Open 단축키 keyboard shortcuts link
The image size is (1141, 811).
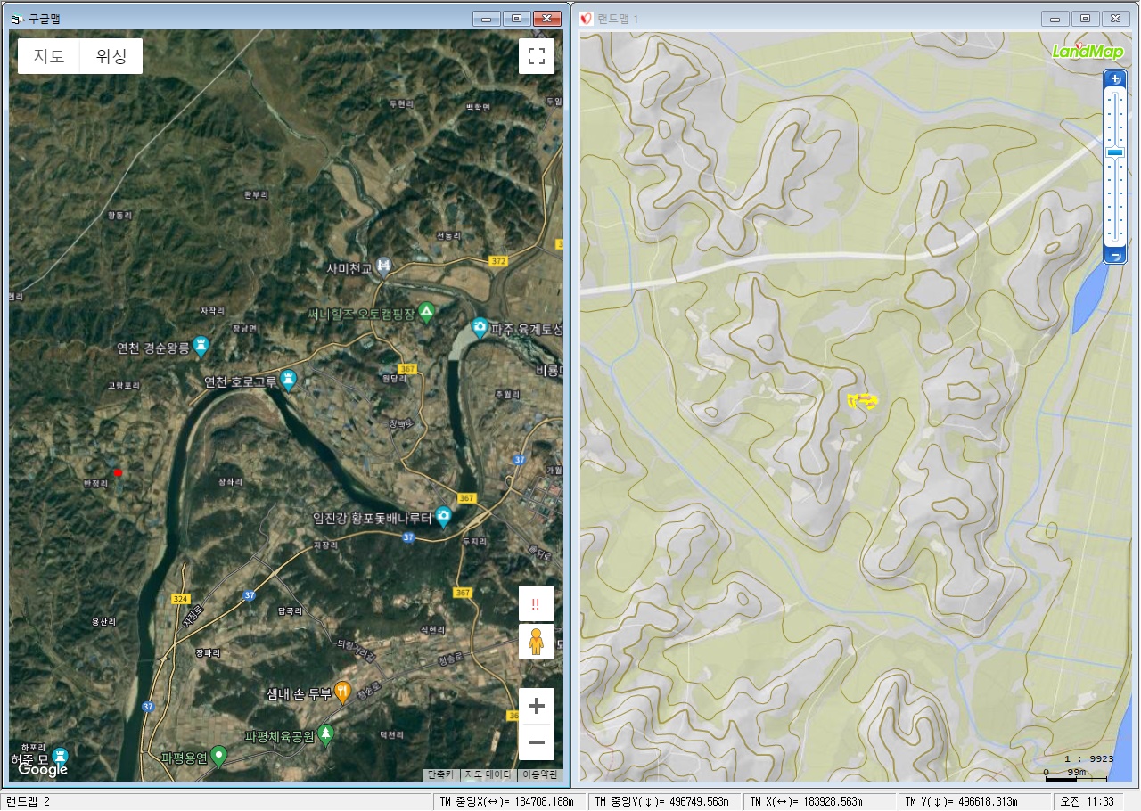point(440,774)
